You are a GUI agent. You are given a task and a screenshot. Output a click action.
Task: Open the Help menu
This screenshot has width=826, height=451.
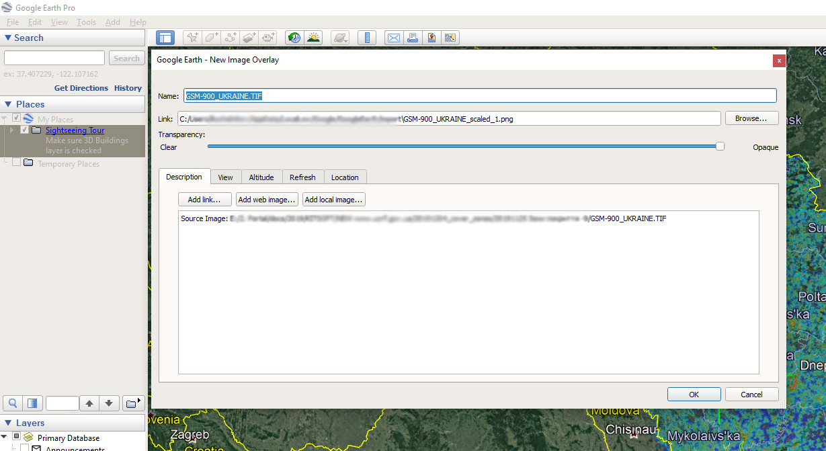point(138,22)
